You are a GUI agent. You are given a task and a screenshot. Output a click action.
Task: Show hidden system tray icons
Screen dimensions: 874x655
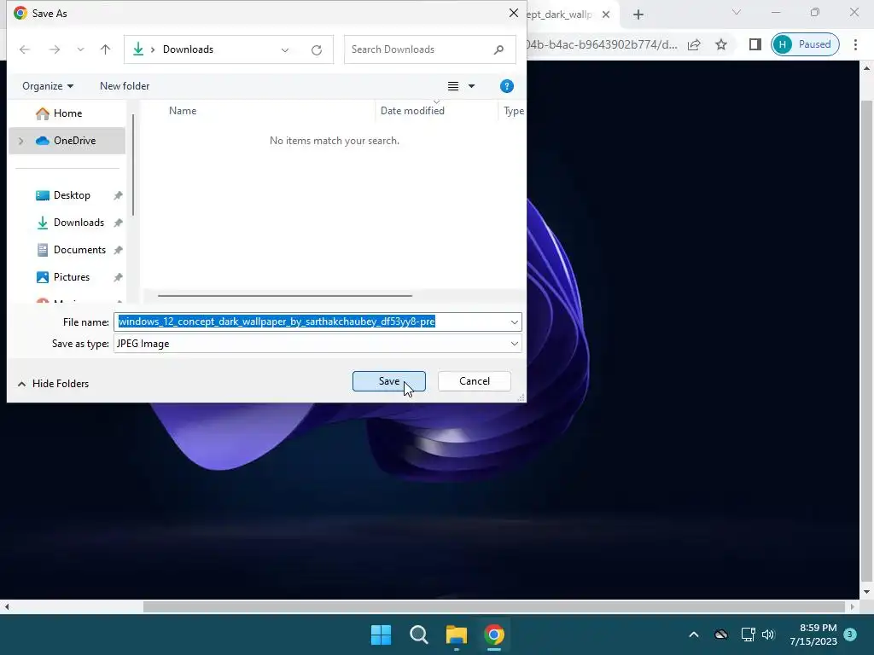pos(694,635)
